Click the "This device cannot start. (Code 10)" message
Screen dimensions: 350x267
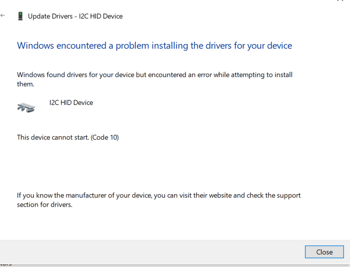(68, 137)
